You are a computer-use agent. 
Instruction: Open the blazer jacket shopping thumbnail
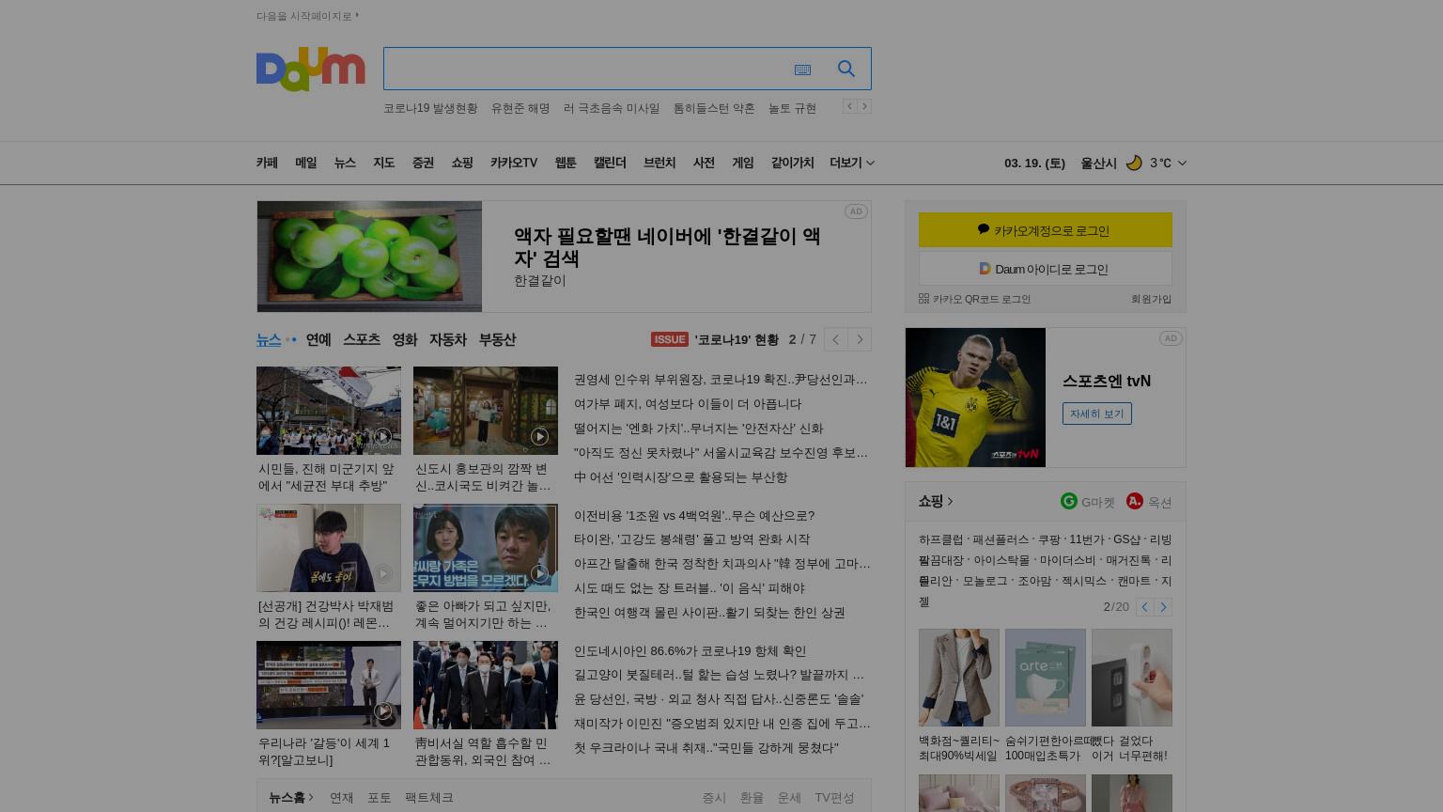959,678
